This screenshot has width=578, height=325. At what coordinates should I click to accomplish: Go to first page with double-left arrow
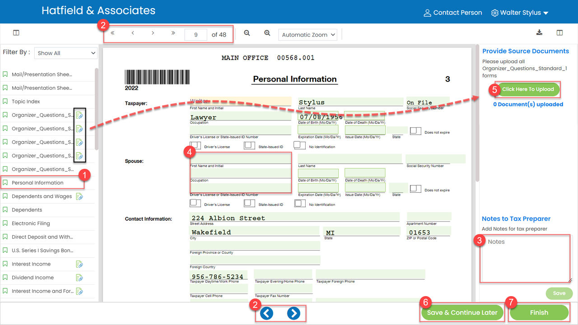pyautogui.click(x=112, y=33)
